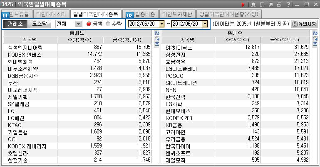Viewport: 320px width, 167px height.
Task: Click the 유의사항 button
Action: pyautogui.click(x=304, y=24)
